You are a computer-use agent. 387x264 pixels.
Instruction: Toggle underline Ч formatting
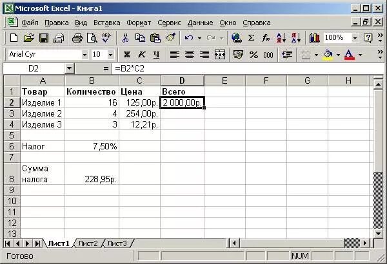click(x=157, y=55)
